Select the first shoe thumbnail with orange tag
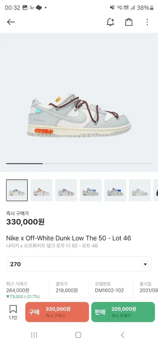 pos(17,190)
